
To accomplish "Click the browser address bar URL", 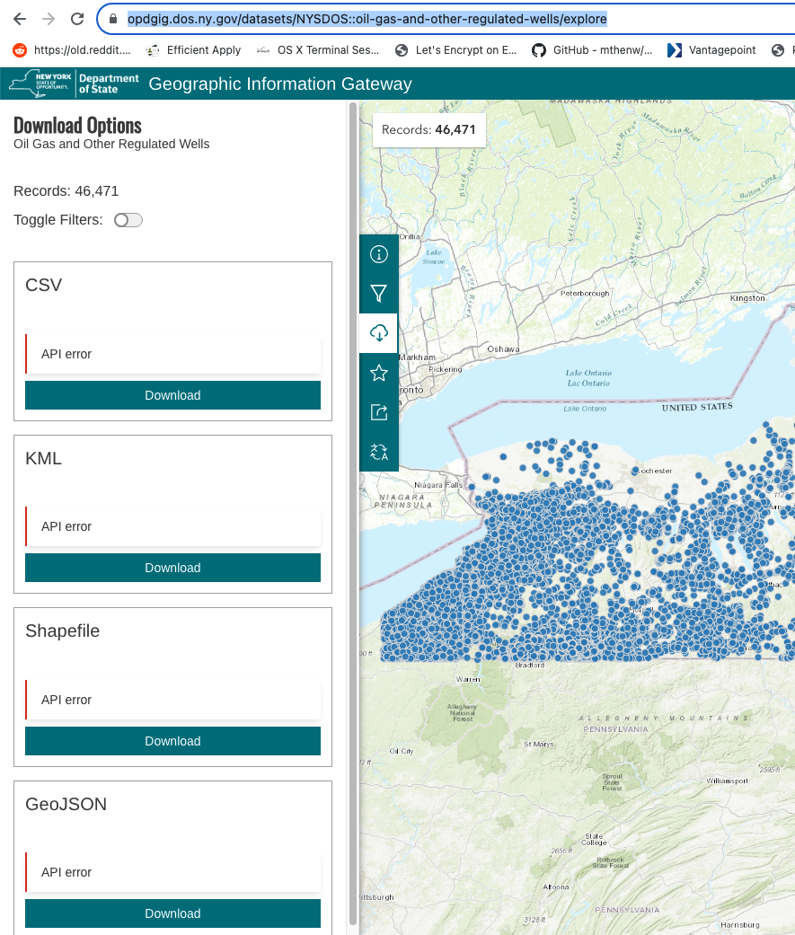I will [367, 19].
